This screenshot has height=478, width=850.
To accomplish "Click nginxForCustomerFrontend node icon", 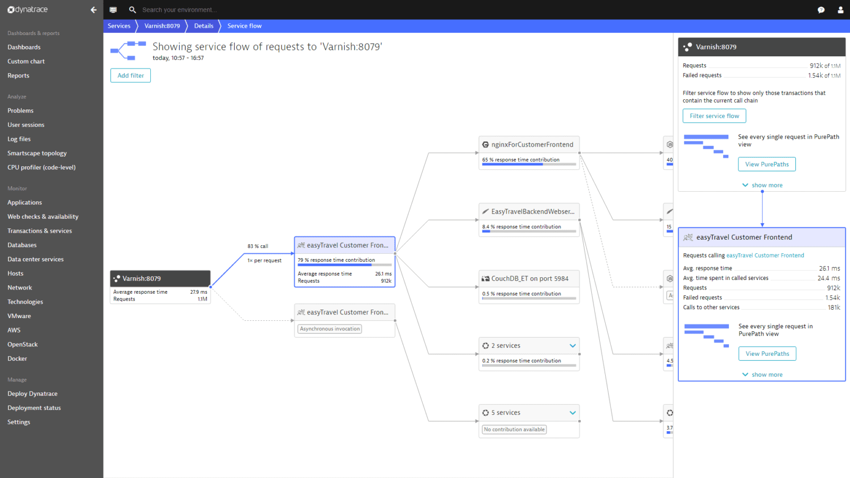I will click(486, 144).
